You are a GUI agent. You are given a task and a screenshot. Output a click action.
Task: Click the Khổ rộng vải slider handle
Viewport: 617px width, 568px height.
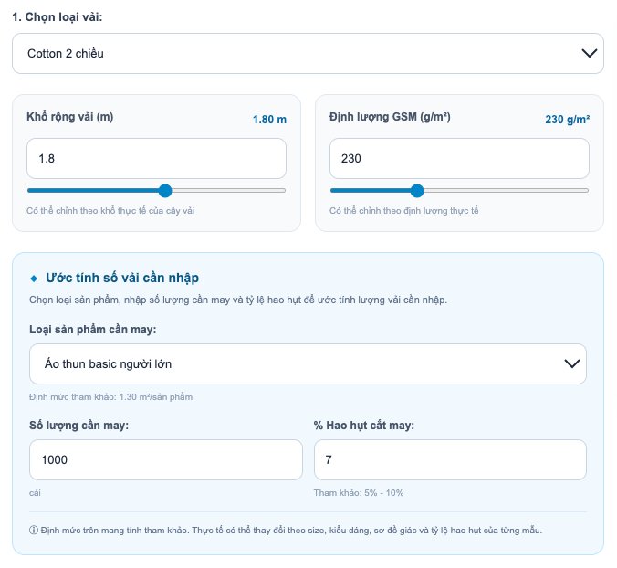pos(165,191)
